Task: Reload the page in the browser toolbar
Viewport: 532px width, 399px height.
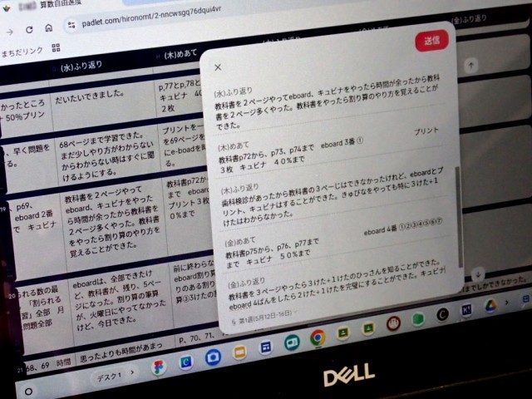Action: tap(29, 30)
